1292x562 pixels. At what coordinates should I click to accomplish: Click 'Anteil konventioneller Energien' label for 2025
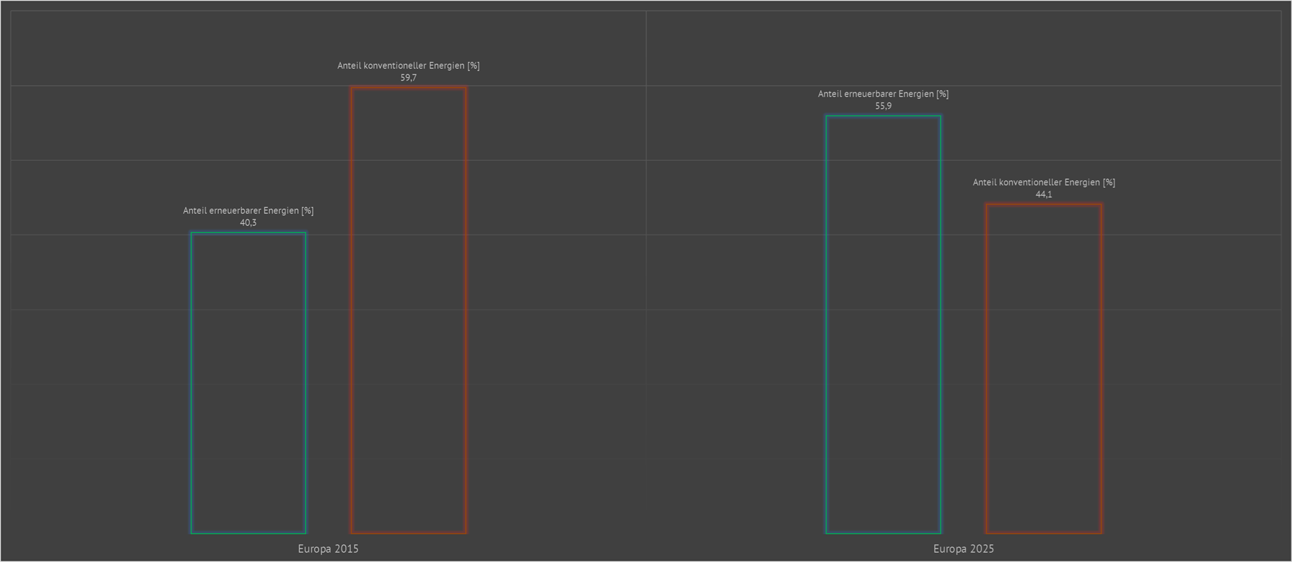tap(1044, 182)
